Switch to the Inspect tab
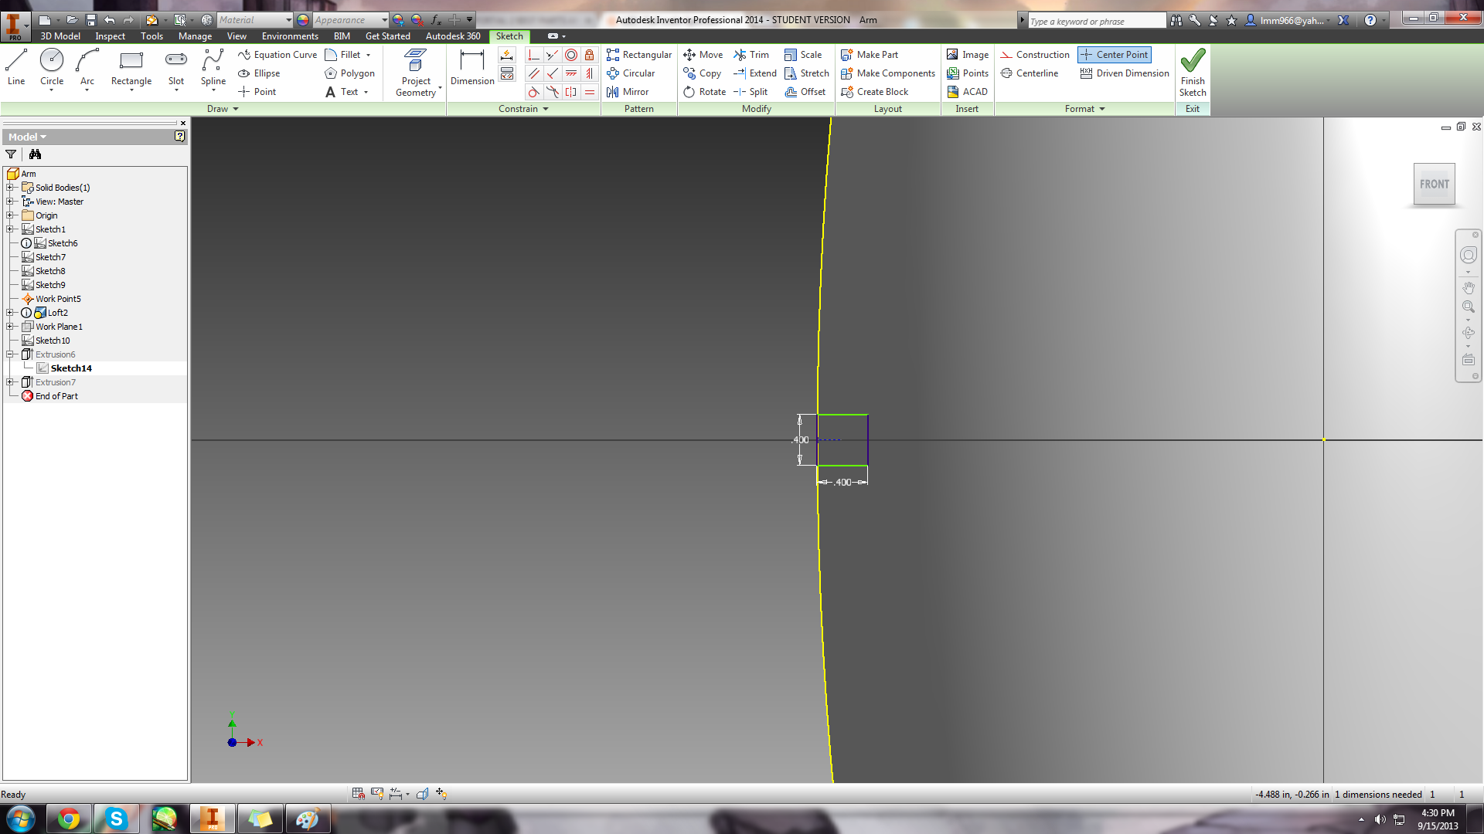 click(x=110, y=36)
